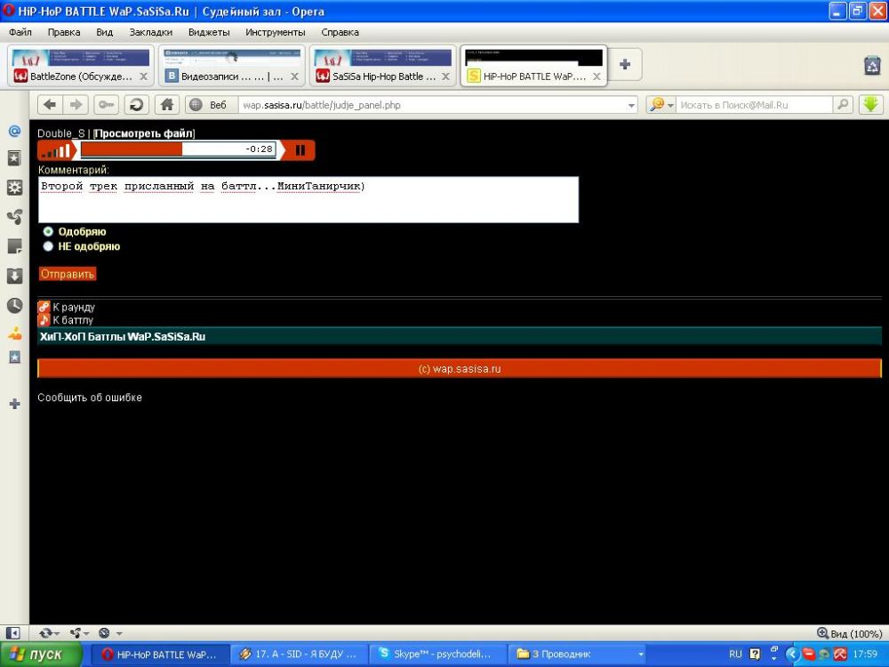Add a new tab with the plus button
This screenshot has height=667, width=889.
[x=625, y=64]
